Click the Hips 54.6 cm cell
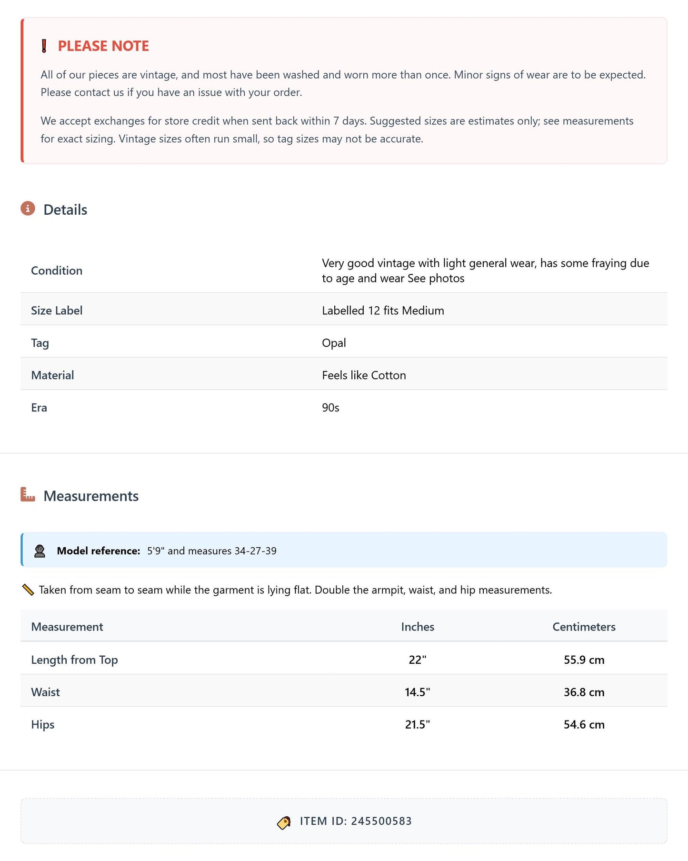The width and height of the screenshot is (688, 861). (584, 724)
